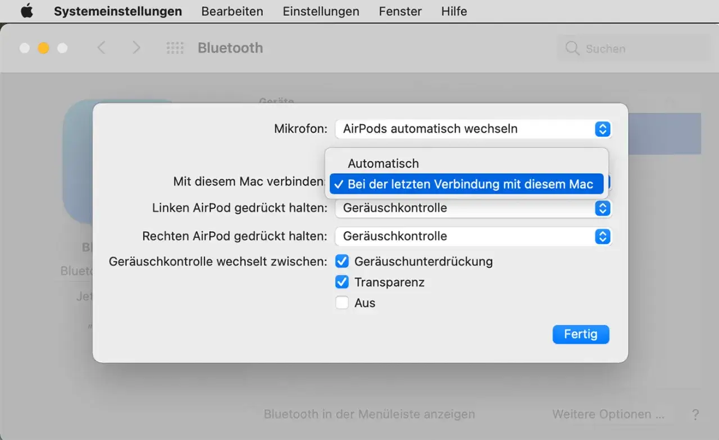719x440 pixels.
Task: Click the grid icon to show all settings
Action: [x=175, y=48]
